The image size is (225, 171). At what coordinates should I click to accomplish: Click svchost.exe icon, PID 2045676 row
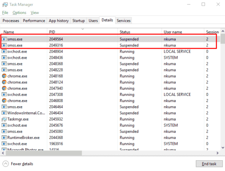[x=4, y=125]
